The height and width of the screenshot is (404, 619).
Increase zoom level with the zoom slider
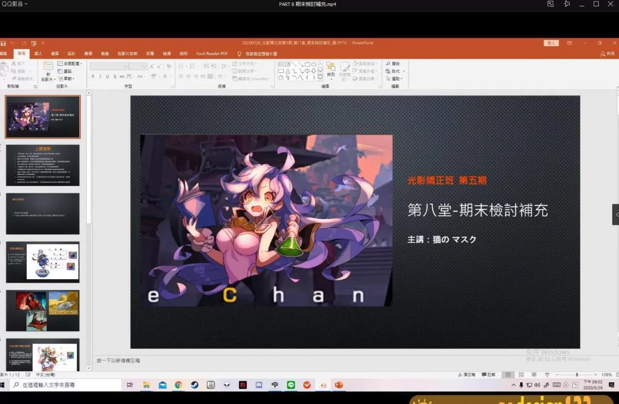(x=596, y=374)
